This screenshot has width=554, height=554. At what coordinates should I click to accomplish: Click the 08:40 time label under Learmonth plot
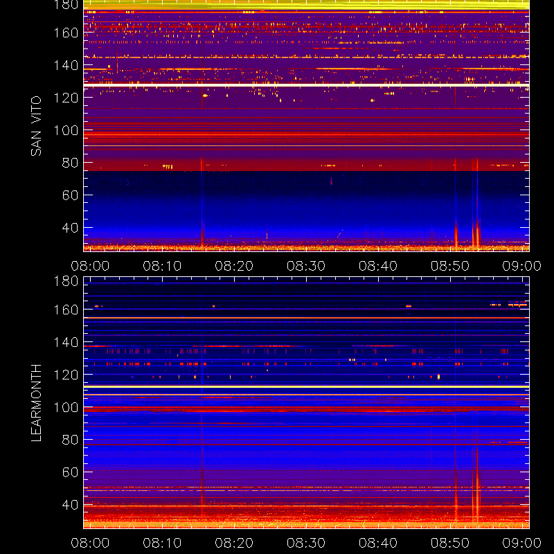click(378, 543)
